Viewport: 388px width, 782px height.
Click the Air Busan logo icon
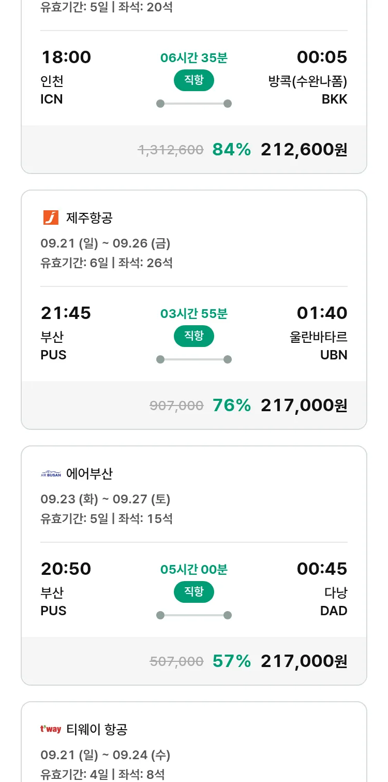51,473
